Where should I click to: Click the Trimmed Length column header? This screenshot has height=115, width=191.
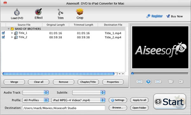point(83,25)
